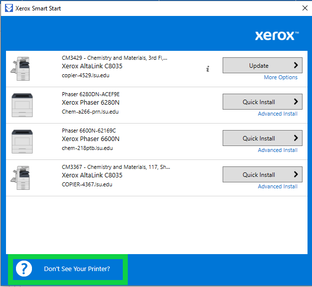
Task: Select the CM3367 AltaLink C8035 printer image
Action: coord(21,178)
